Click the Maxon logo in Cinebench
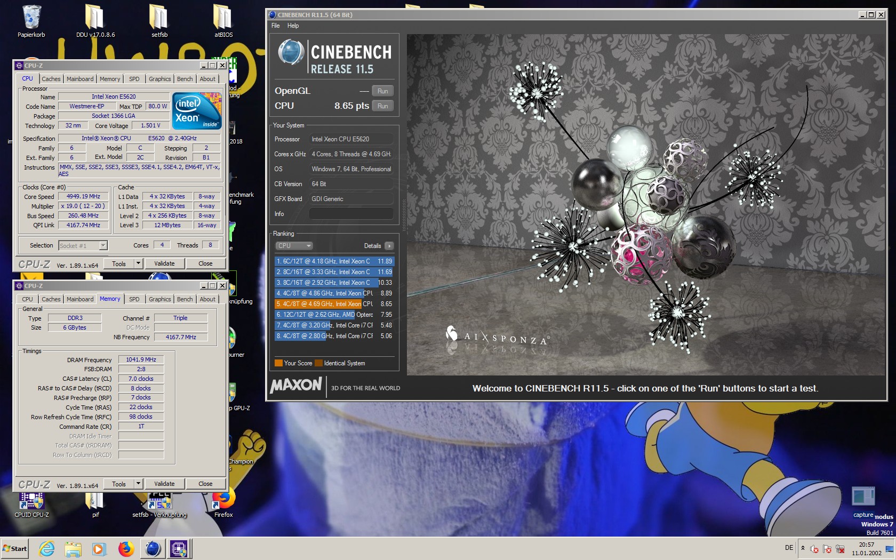This screenshot has height=560, width=896. pyautogui.click(x=296, y=386)
